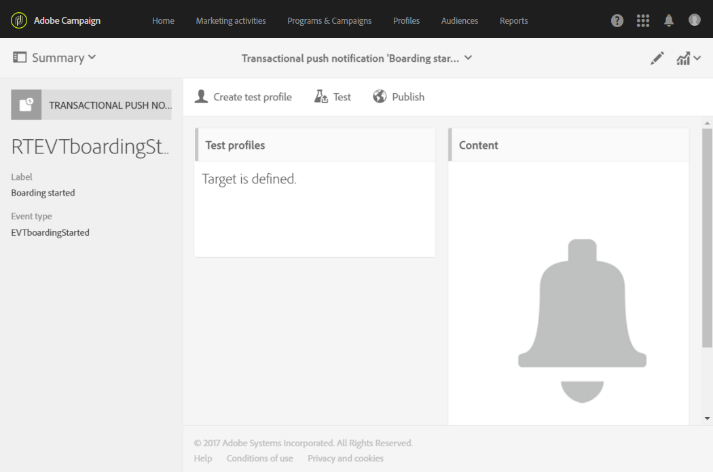Click the Adobe Campaign logo icon
The height and width of the screenshot is (472, 713).
pos(18,20)
